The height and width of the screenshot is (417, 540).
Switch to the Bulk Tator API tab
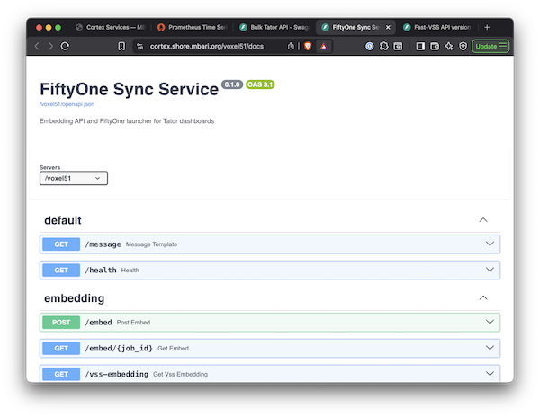point(274,27)
